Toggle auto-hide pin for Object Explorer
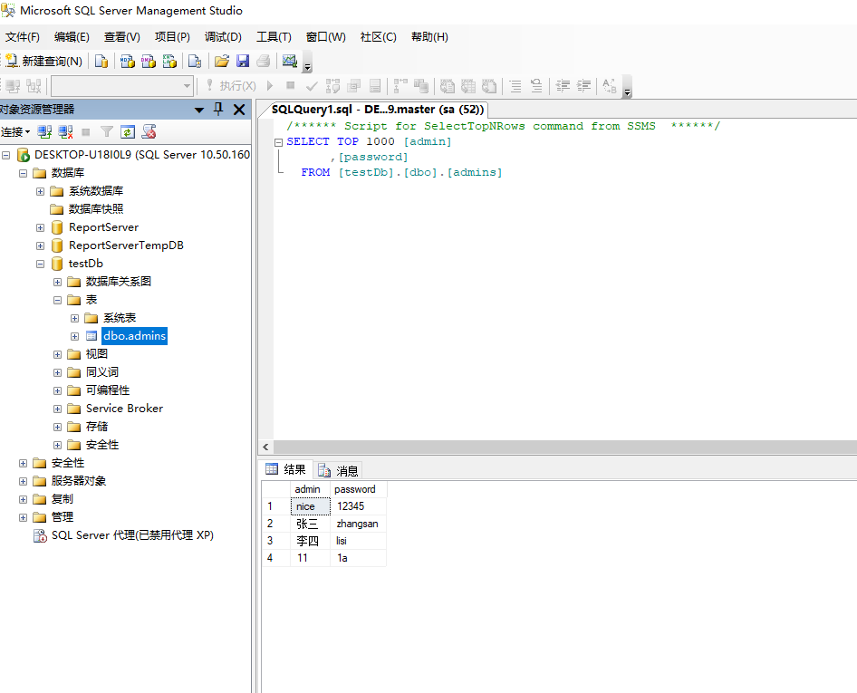Screen dimensions: 857x693 click(x=218, y=110)
